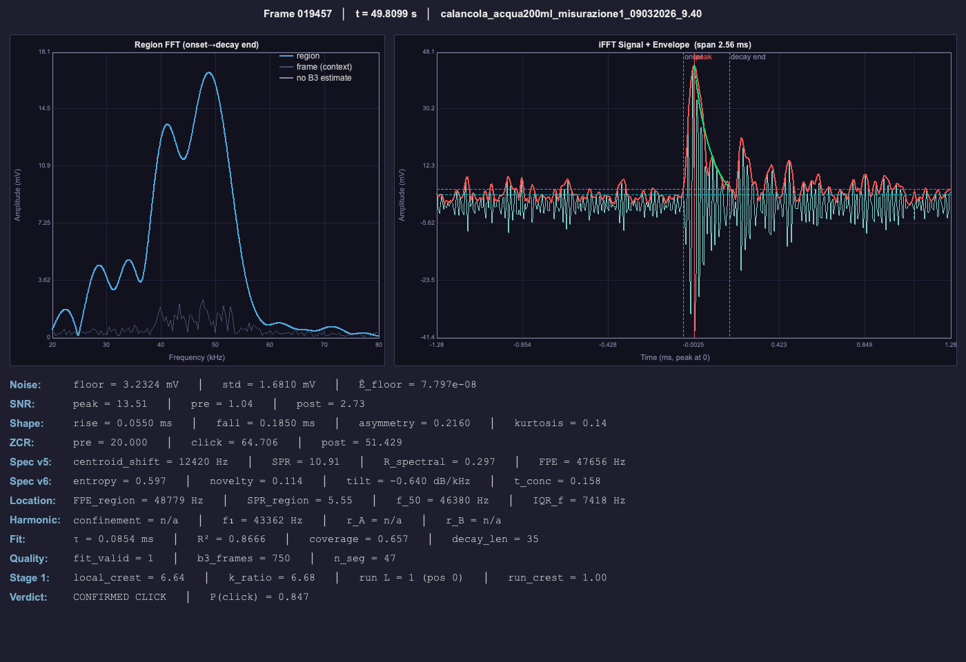Image resolution: width=966 pixels, height=662 pixels.
Task: Click the 'f₁ = 43362 Hz' harmonic value
Action: point(262,521)
